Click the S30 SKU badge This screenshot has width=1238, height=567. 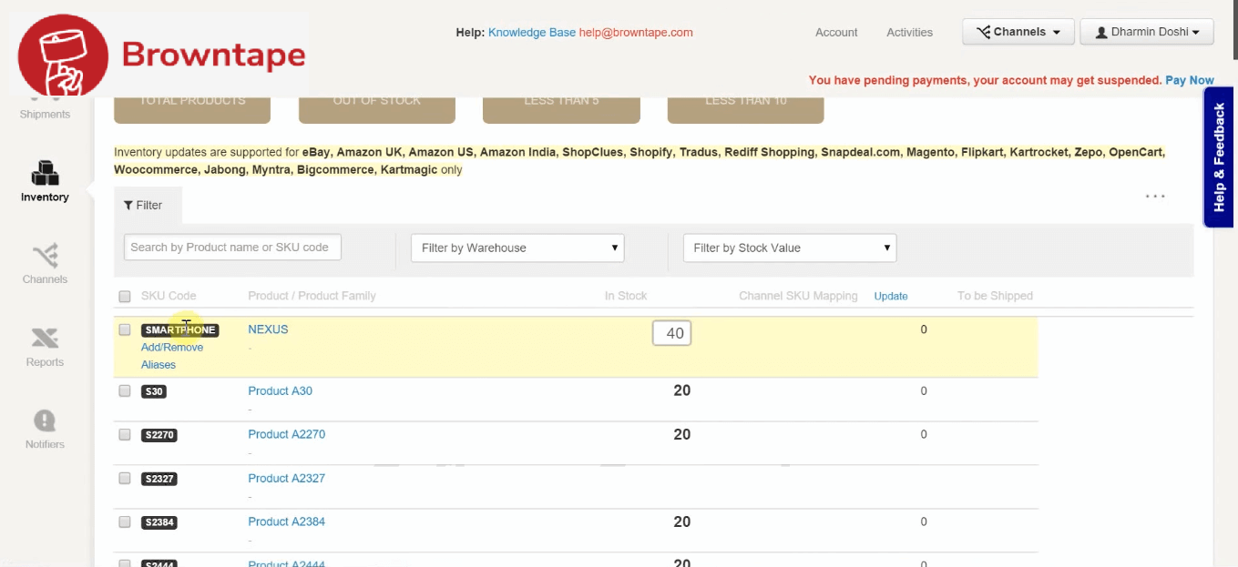[154, 391]
